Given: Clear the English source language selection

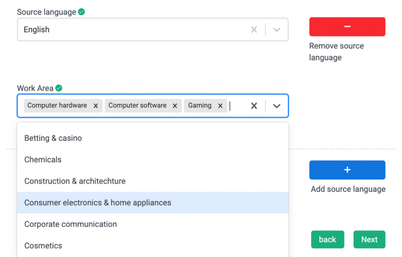Looking at the screenshot, I should pyautogui.click(x=254, y=30).
